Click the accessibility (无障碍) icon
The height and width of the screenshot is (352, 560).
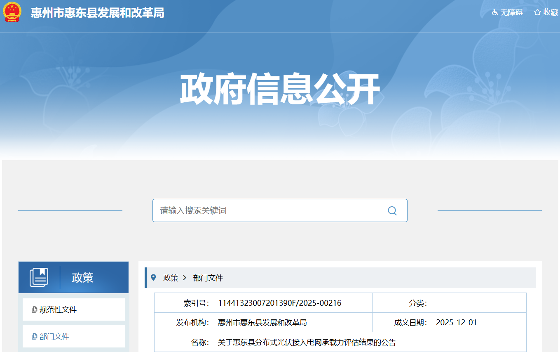click(494, 12)
